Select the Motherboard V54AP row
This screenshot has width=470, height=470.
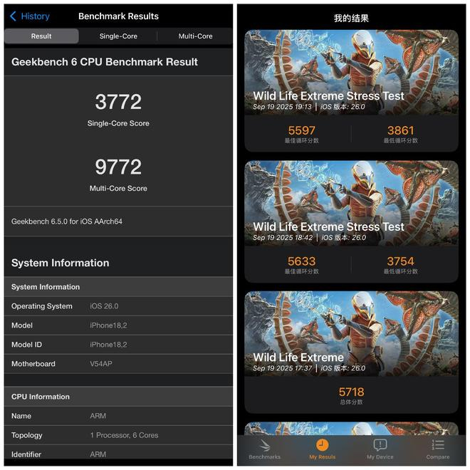(x=118, y=364)
